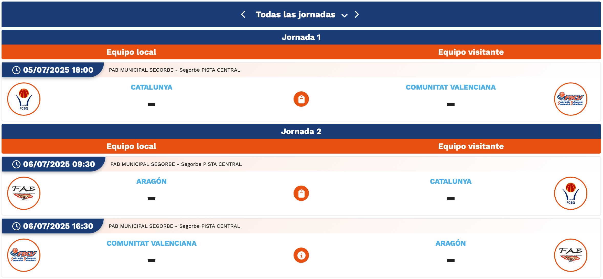Select the Jornada 1 header bar
The image size is (603, 279).
[x=301, y=37]
